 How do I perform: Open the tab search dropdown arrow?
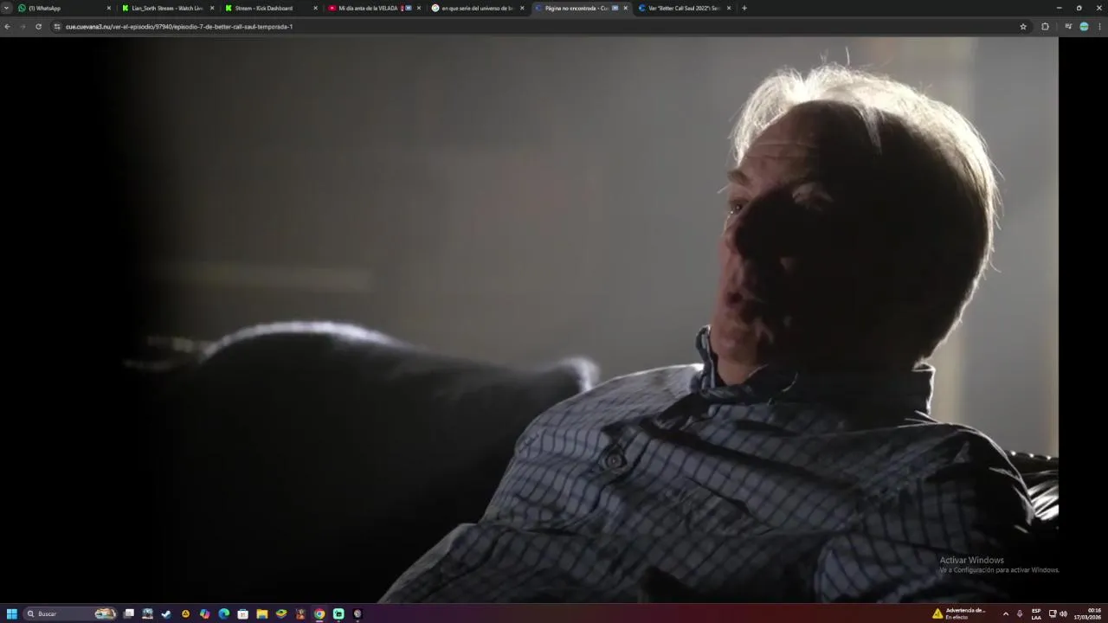(6, 8)
